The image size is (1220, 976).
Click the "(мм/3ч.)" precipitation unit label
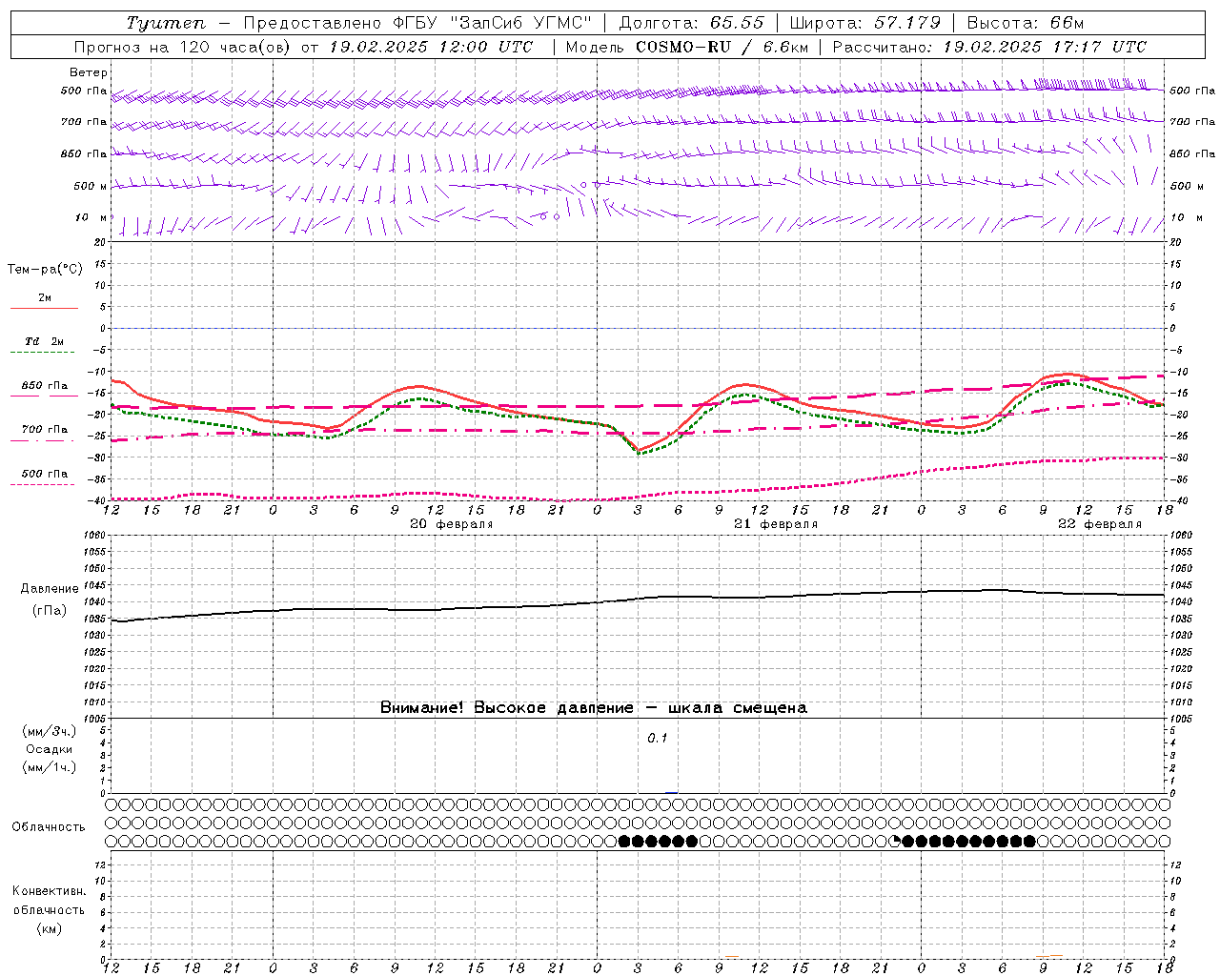coord(49,731)
